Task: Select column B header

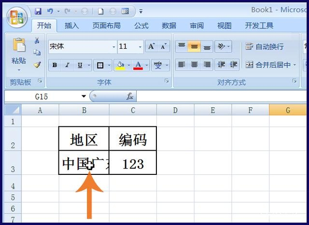Action: [84, 110]
